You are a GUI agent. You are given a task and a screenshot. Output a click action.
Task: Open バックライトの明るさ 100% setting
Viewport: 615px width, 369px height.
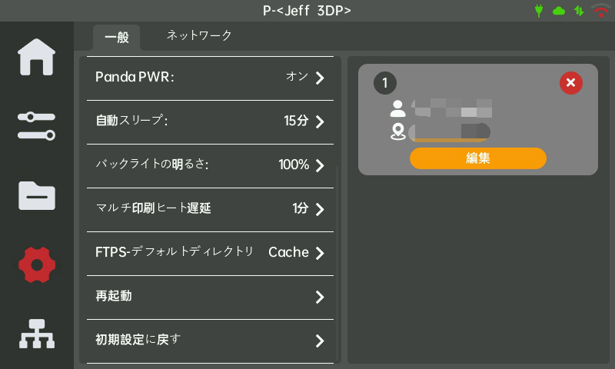coord(210,165)
